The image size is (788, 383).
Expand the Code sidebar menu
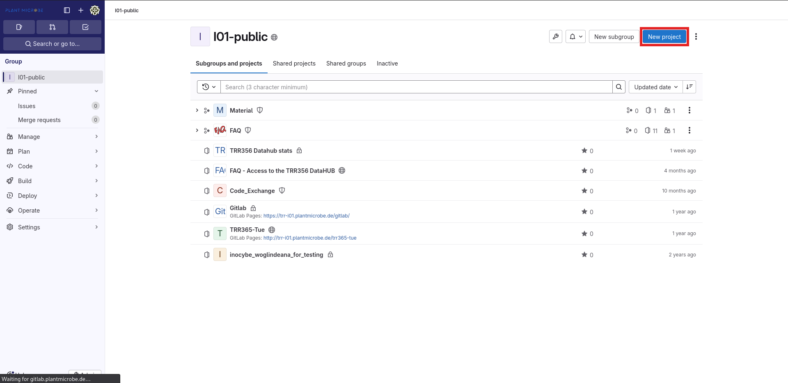click(x=52, y=166)
